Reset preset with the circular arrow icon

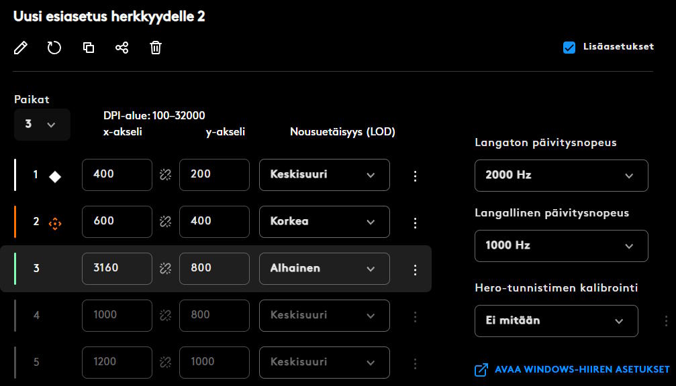point(54,48)
